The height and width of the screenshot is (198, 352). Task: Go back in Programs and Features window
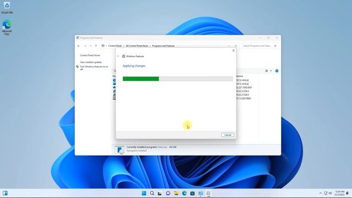79,46
